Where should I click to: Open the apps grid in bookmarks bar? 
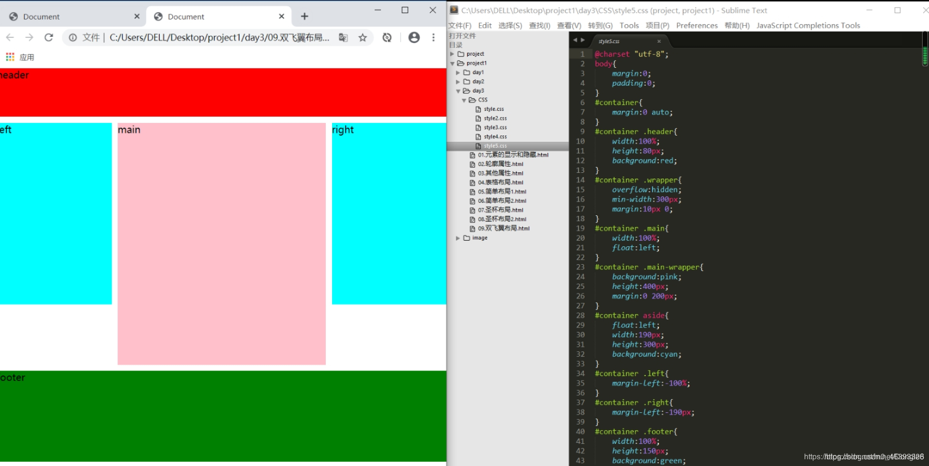coord(10,57)
